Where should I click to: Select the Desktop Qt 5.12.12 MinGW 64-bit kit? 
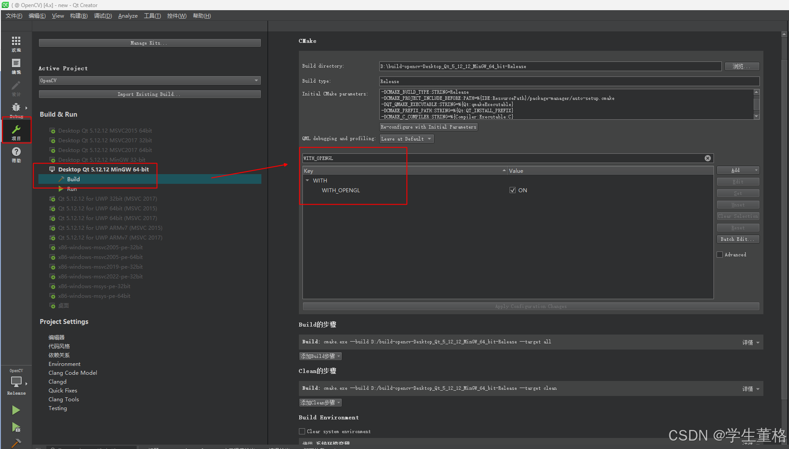click(x=103, y=170)
